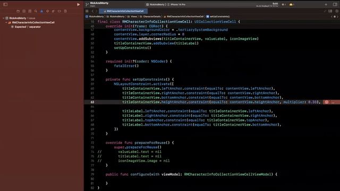Click super.prepareForReuse() on line 73

138,147
